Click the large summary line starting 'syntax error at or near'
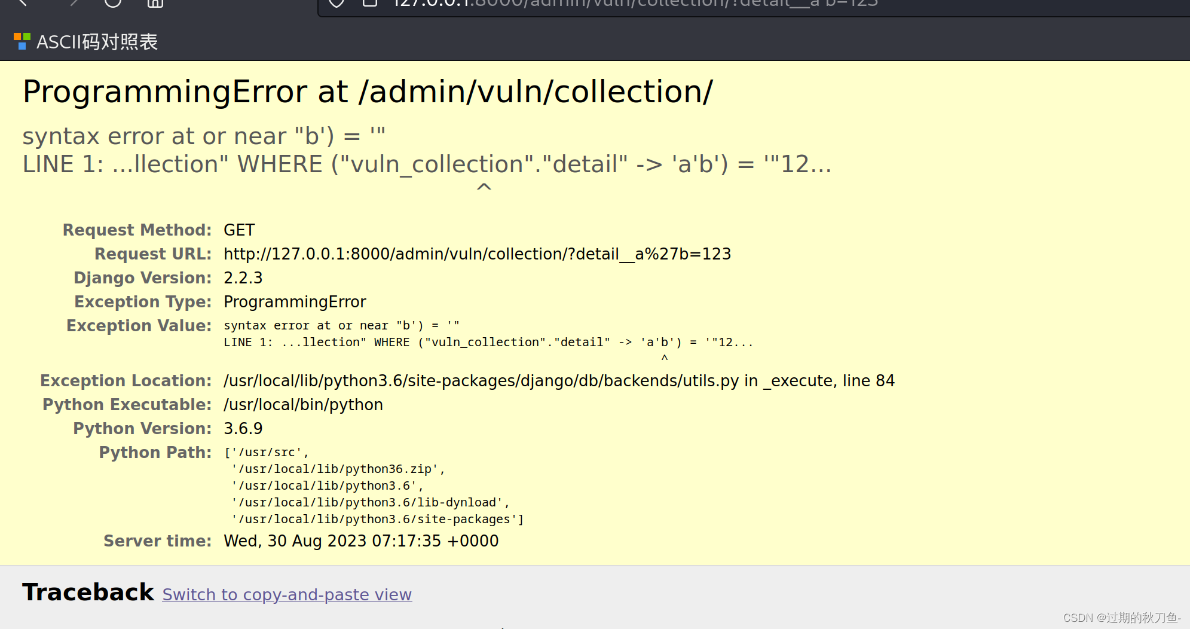Screen dimensions: 1190x629 [204, 136]
